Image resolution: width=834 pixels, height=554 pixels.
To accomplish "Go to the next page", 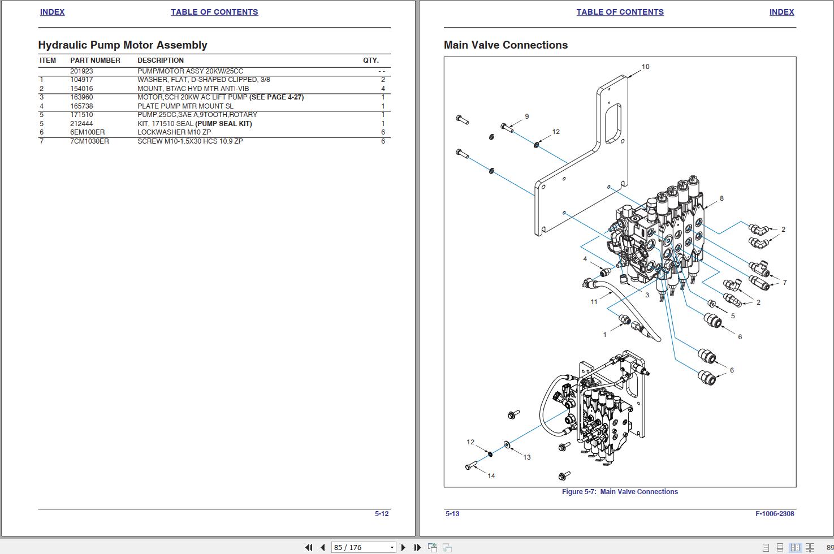I will pyautogui.click(x=403, y=547).
